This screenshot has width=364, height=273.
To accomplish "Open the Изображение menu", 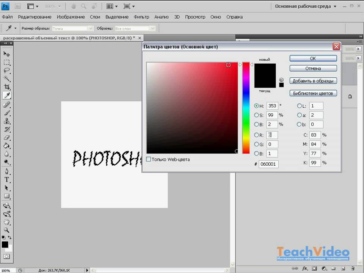I will (x=71, y=17).
